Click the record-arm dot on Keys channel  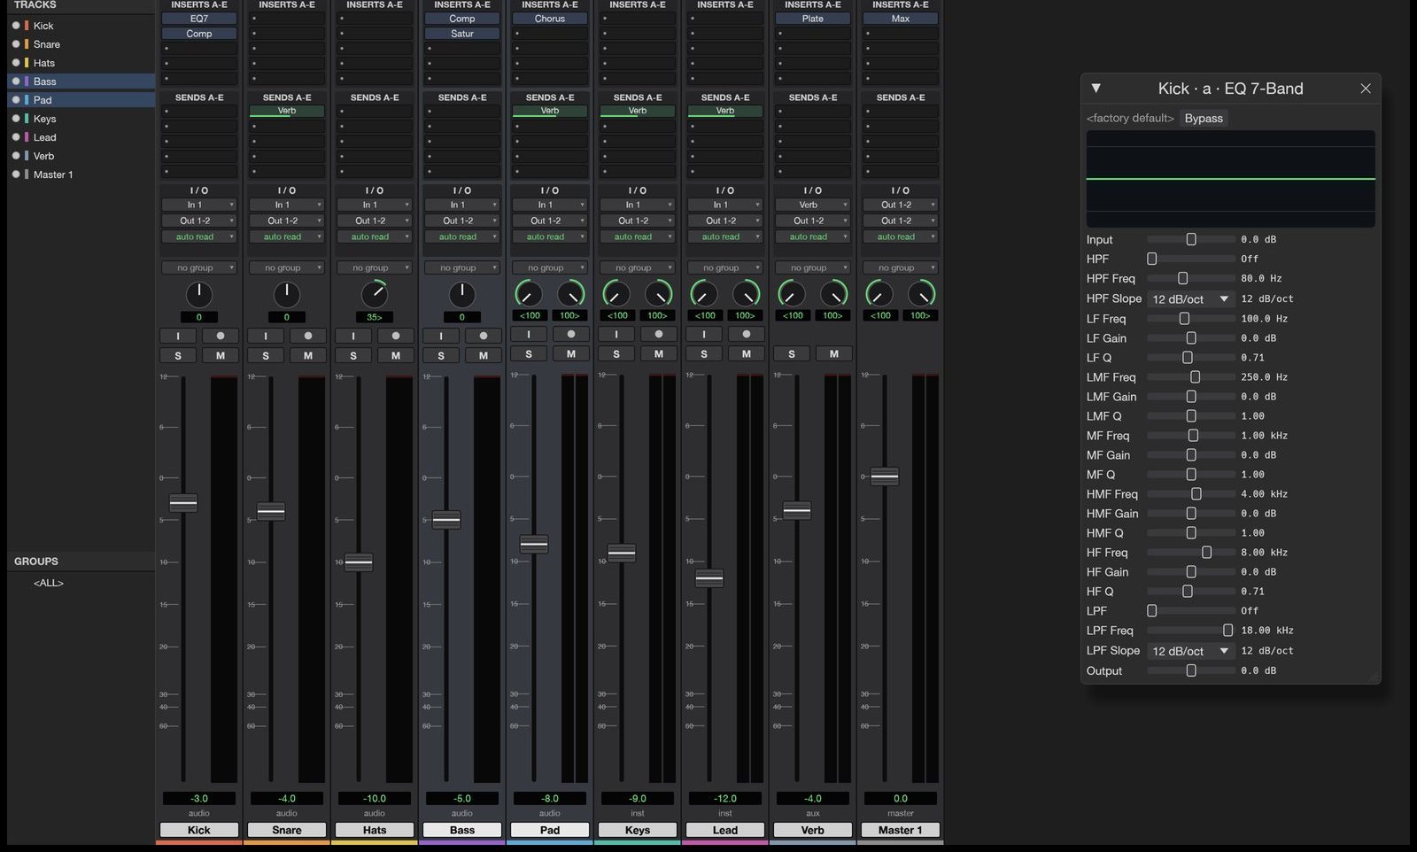point(659,334)
